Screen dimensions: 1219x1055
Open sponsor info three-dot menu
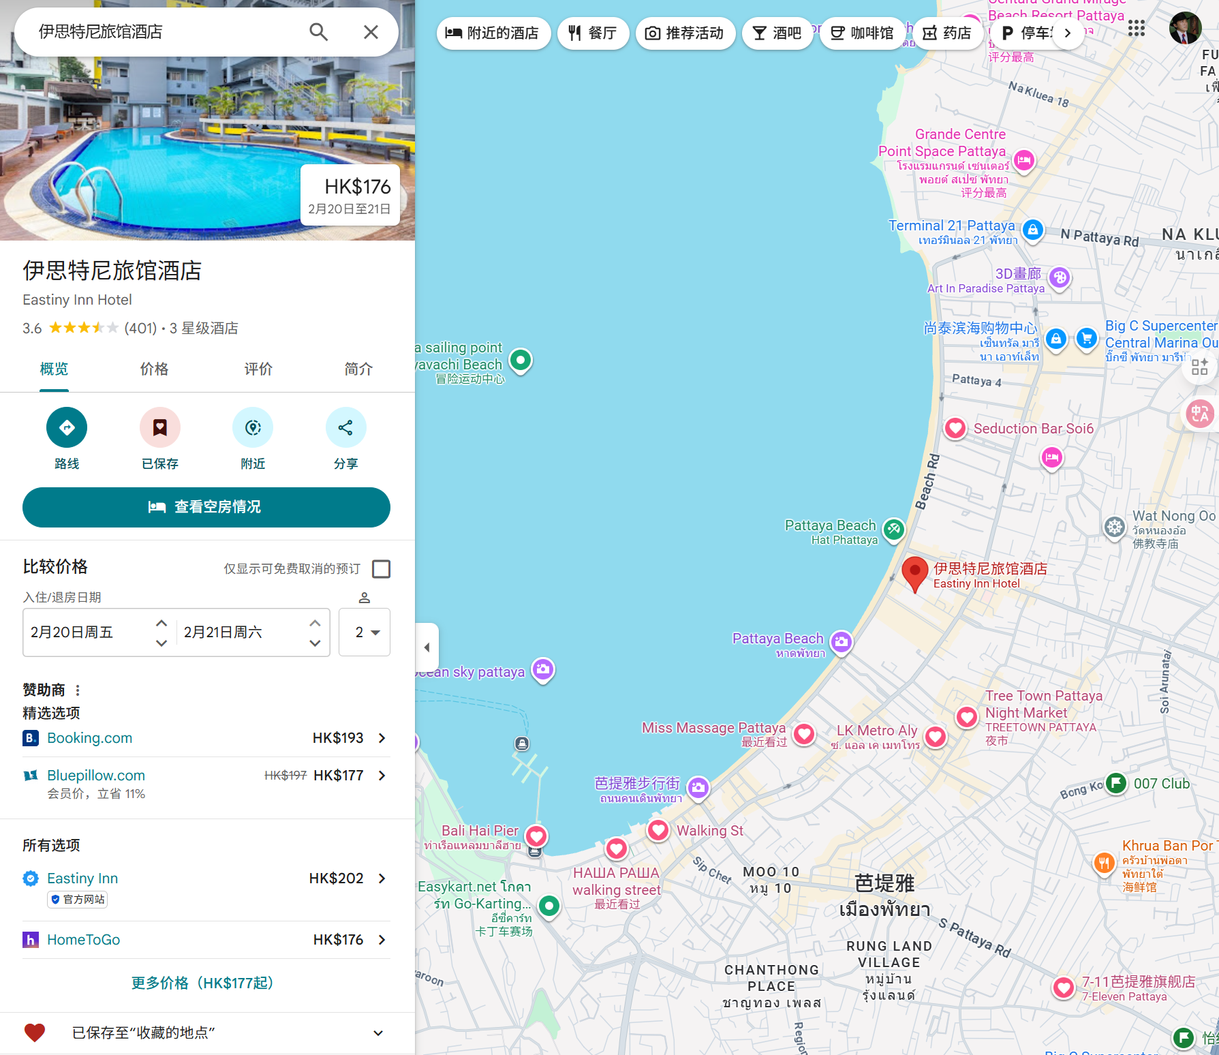78,690
